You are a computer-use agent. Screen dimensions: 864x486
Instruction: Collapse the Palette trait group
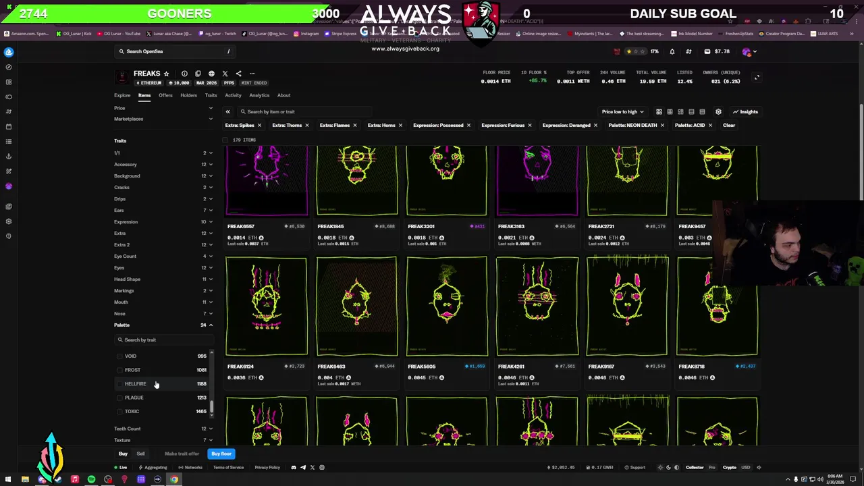[163, 325]
